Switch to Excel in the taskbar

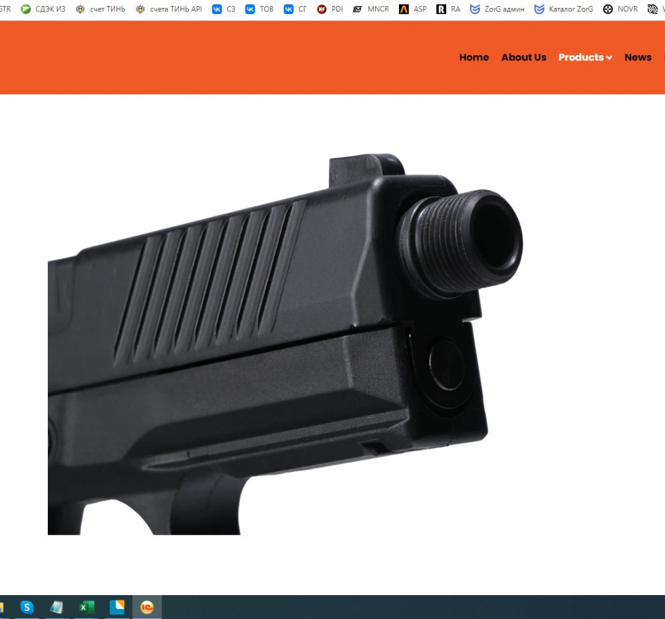(x=86, y=607)
